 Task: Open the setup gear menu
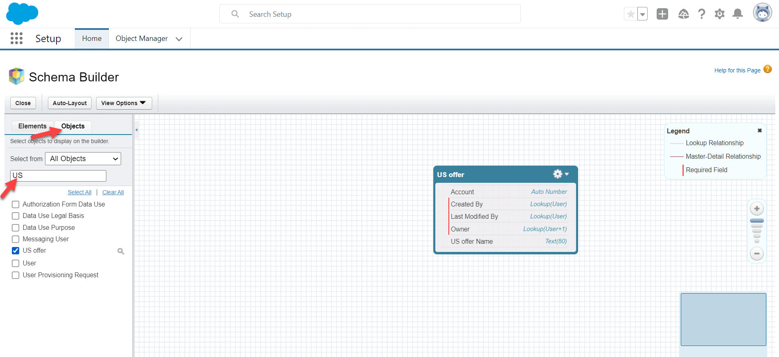coord(719,14)
